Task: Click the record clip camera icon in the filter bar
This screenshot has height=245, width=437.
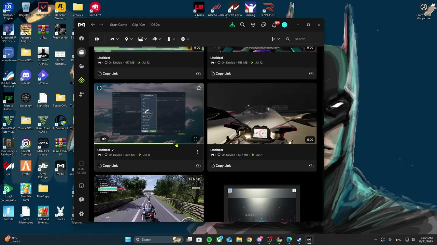Action: (x=97, y=39)
